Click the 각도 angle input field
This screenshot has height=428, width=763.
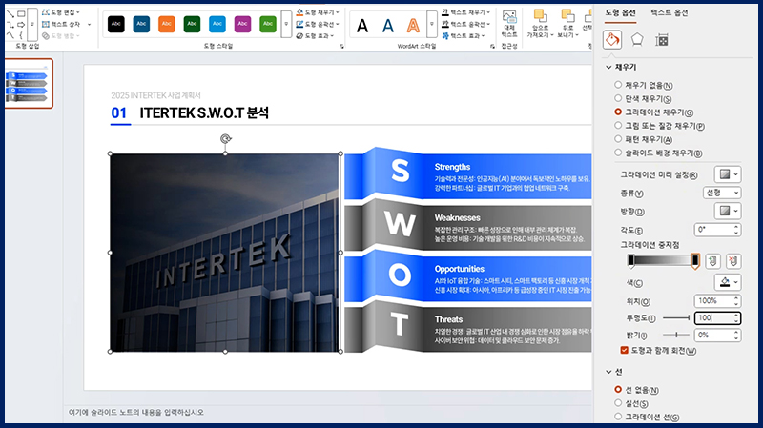pyautogui.click(x=713, y=229)
